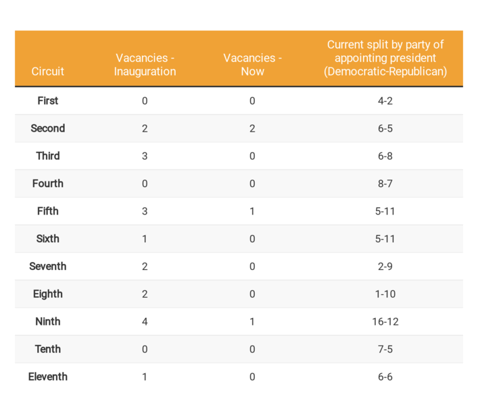Screen dimensions: 478x405
Task: Select the Seventh circuit row label
Action: [48, 267]
